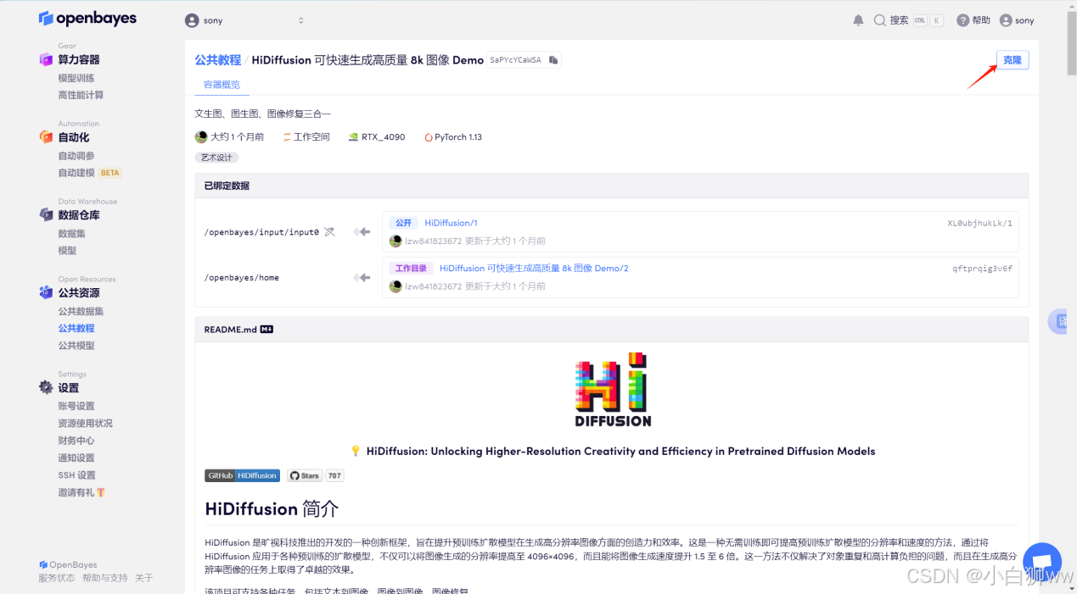Click the lzw841823672 avatar in the HiDiffusion/1 row

pyautogui.click(x=395, y=241)
